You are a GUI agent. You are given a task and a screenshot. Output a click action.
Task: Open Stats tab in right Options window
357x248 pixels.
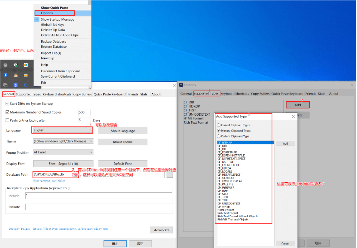tap(322, 94)
